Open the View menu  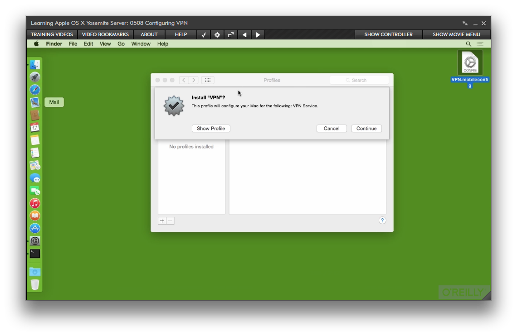pos(105,44)
